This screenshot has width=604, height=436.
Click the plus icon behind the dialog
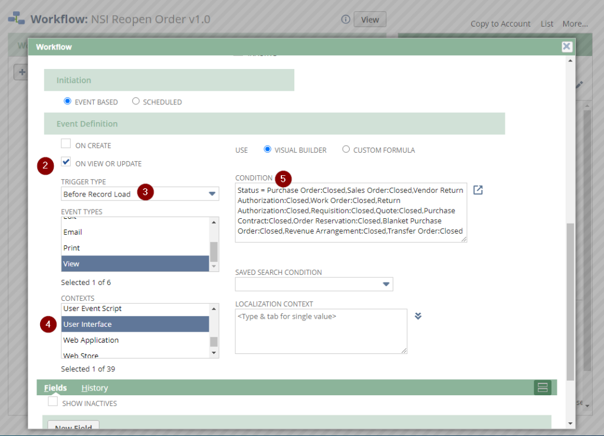click(22, 72)
